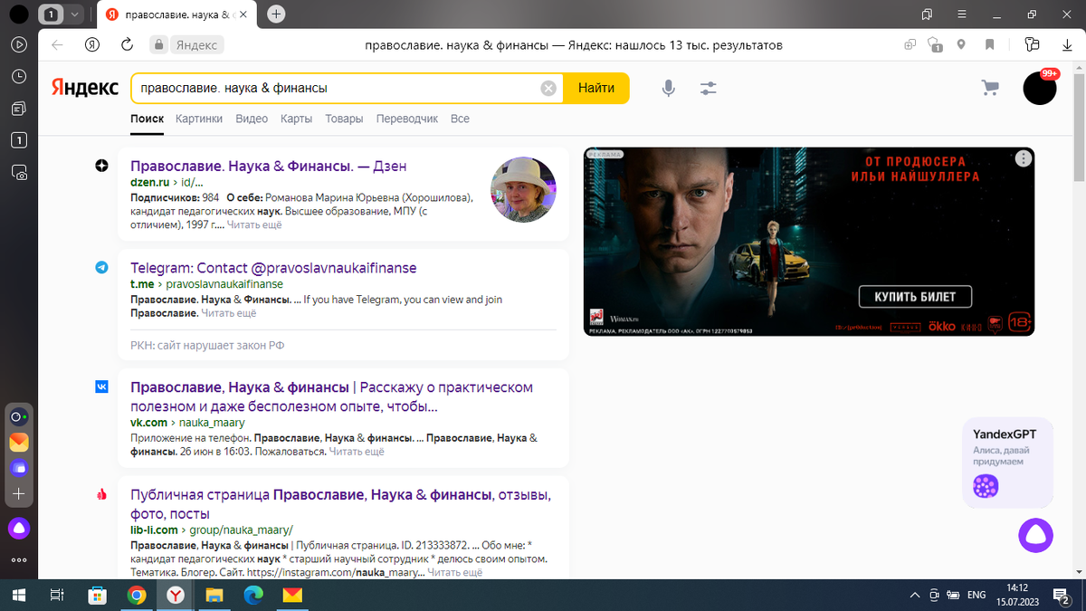
Task: Open browsing history clock in side panel
Action: tap(19, 77)
